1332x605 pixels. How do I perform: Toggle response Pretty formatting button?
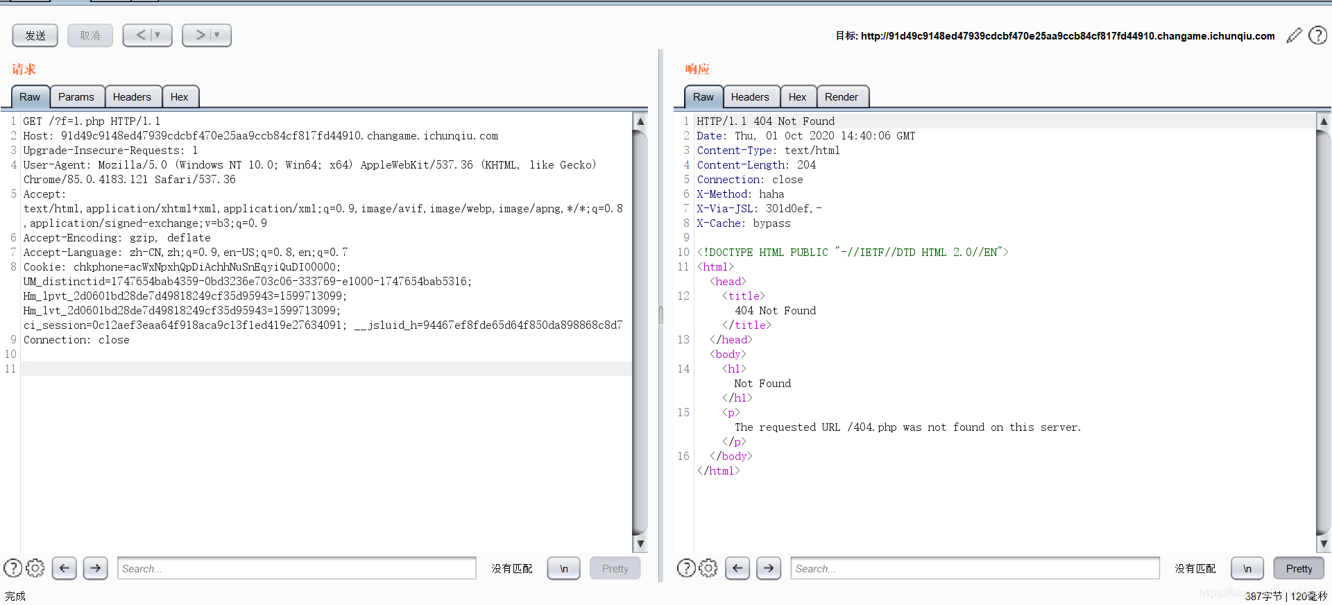pyautogui.click(x=1299, y=568)
